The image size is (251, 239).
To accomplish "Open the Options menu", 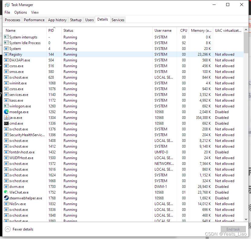I will point(20,12).
